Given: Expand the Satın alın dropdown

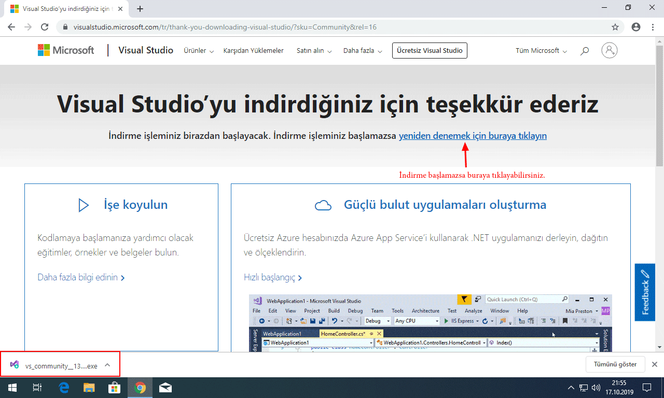Looking at the screenshot, I should 314,51.
